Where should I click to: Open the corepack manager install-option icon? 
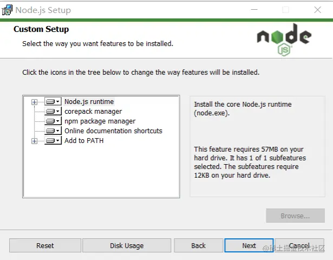pyautogui.click(x=53, y=112)
